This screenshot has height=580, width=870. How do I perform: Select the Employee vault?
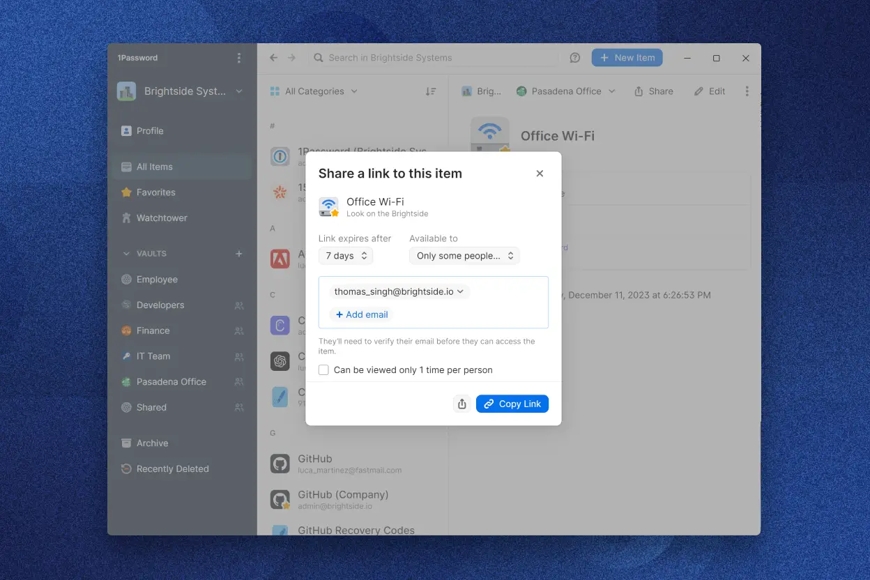pos(183,280)
